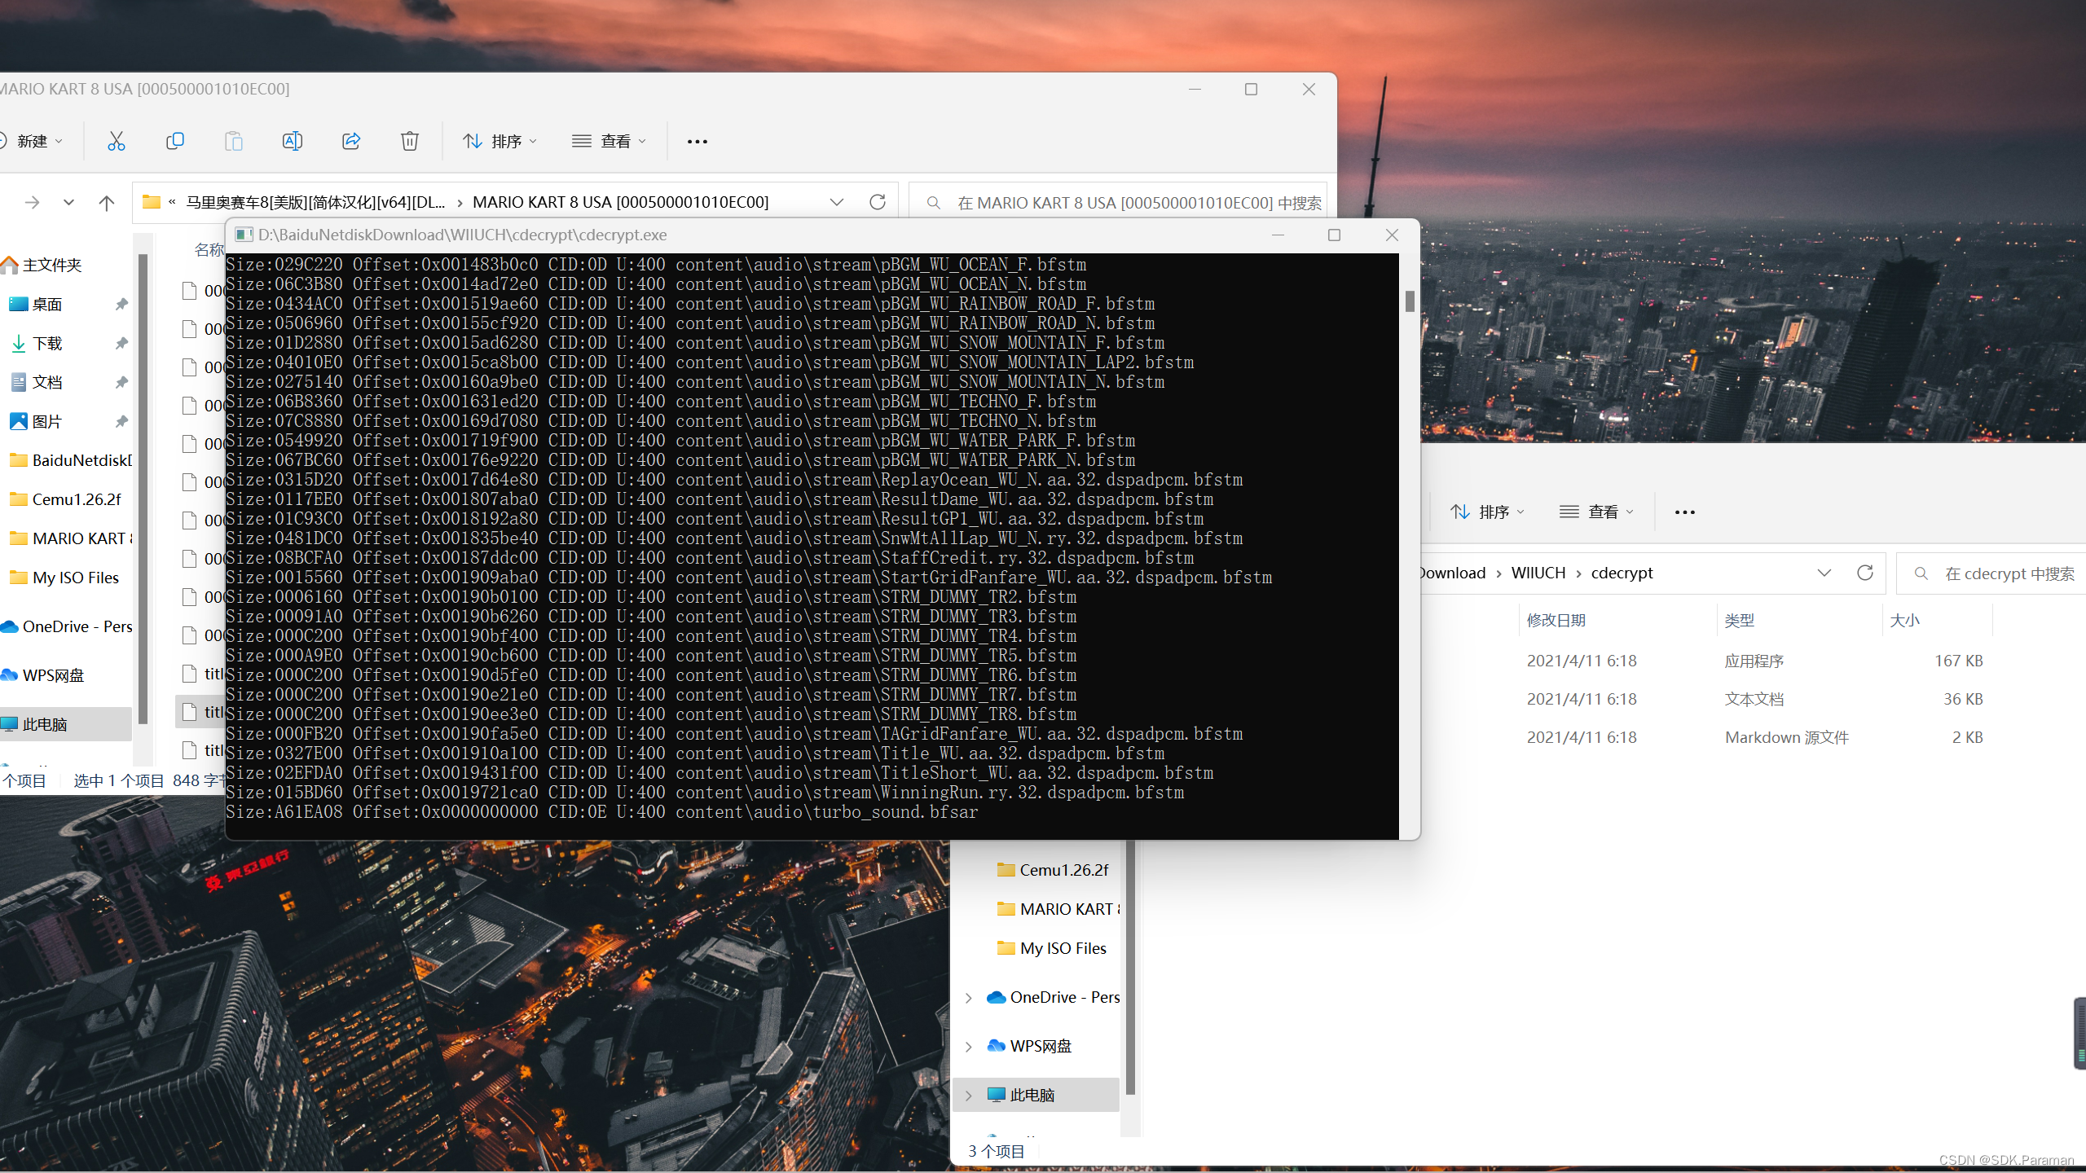
Task: Click MARIO KART 8 USA breadcrumb segment
Action: point(621,202)
